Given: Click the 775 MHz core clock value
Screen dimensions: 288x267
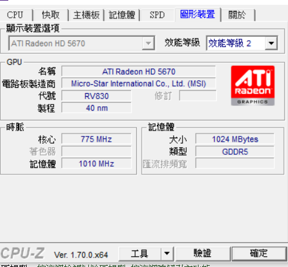Looking at the screenshot, I should (x=97, y=139).
